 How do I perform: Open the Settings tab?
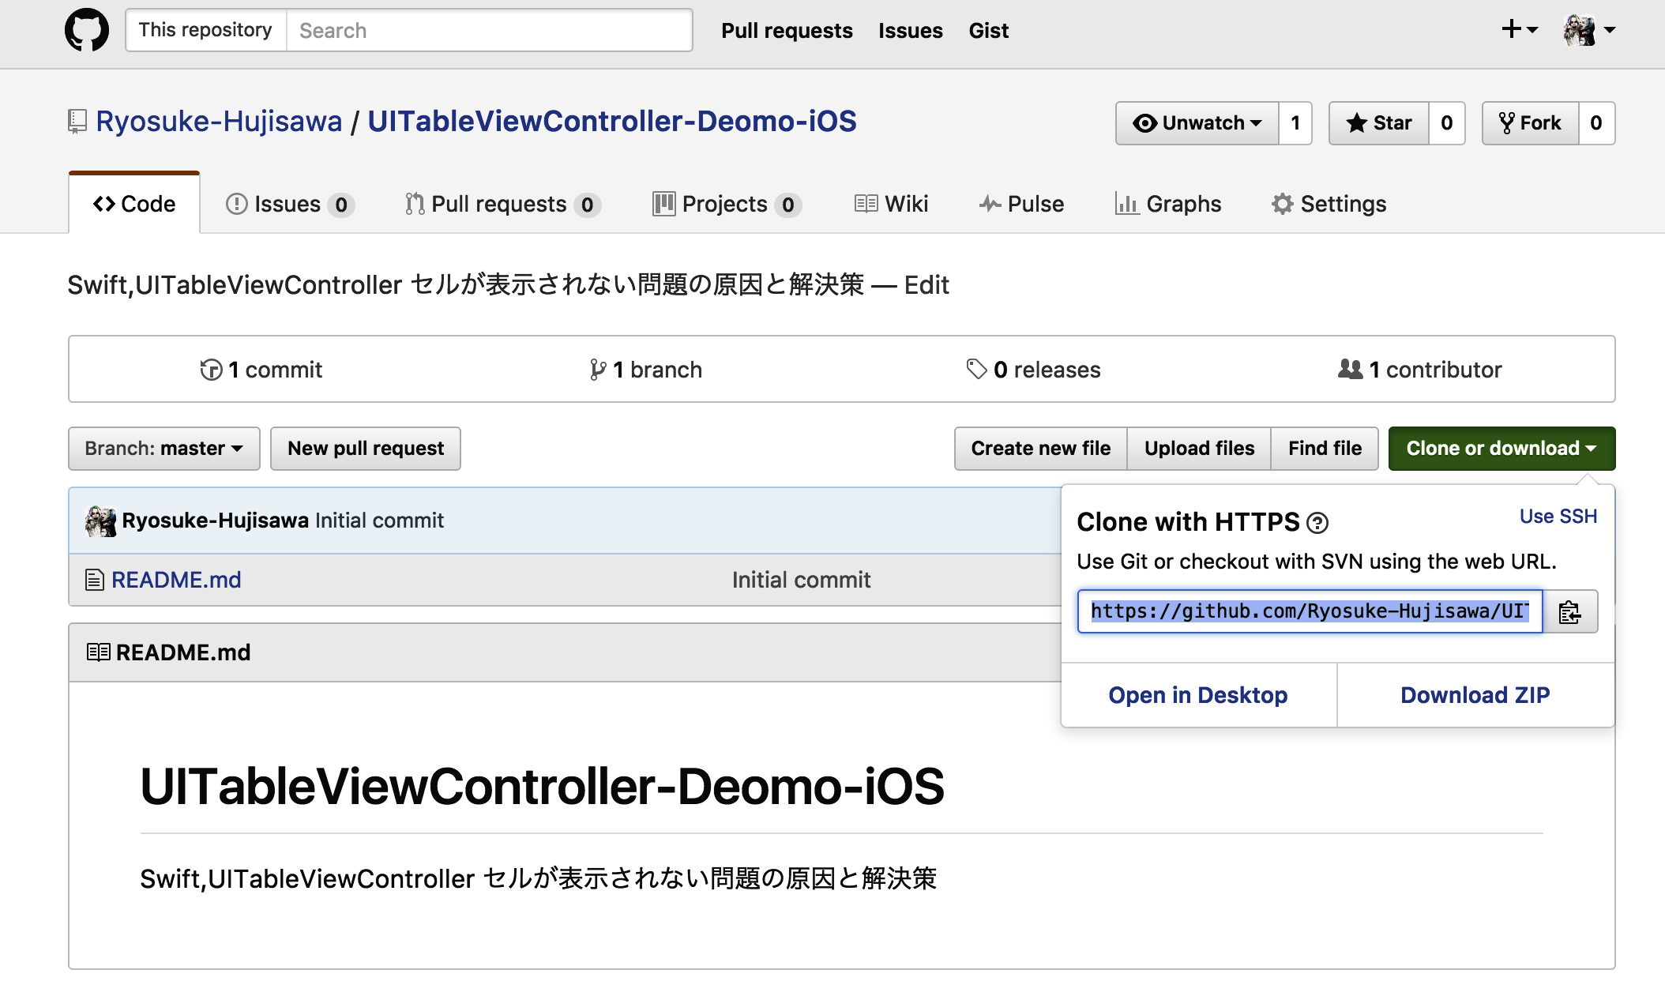click(x=1329, y=204)
